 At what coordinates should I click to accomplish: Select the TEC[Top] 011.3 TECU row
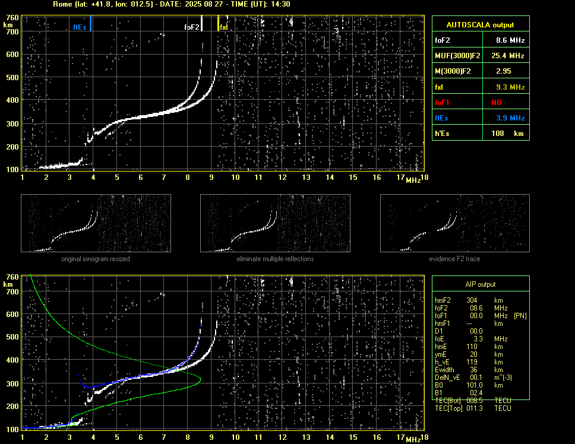[473, 408]
